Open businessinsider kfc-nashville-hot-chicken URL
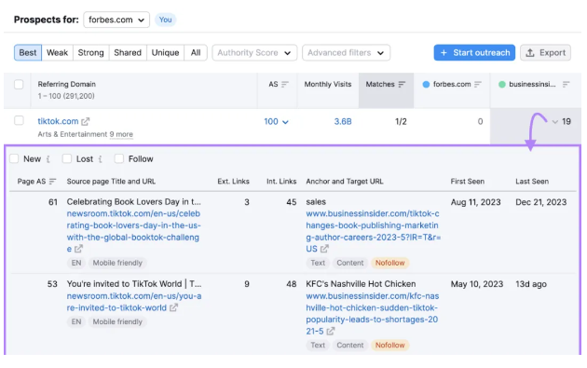Screen dimensions: 587x368 373,314
